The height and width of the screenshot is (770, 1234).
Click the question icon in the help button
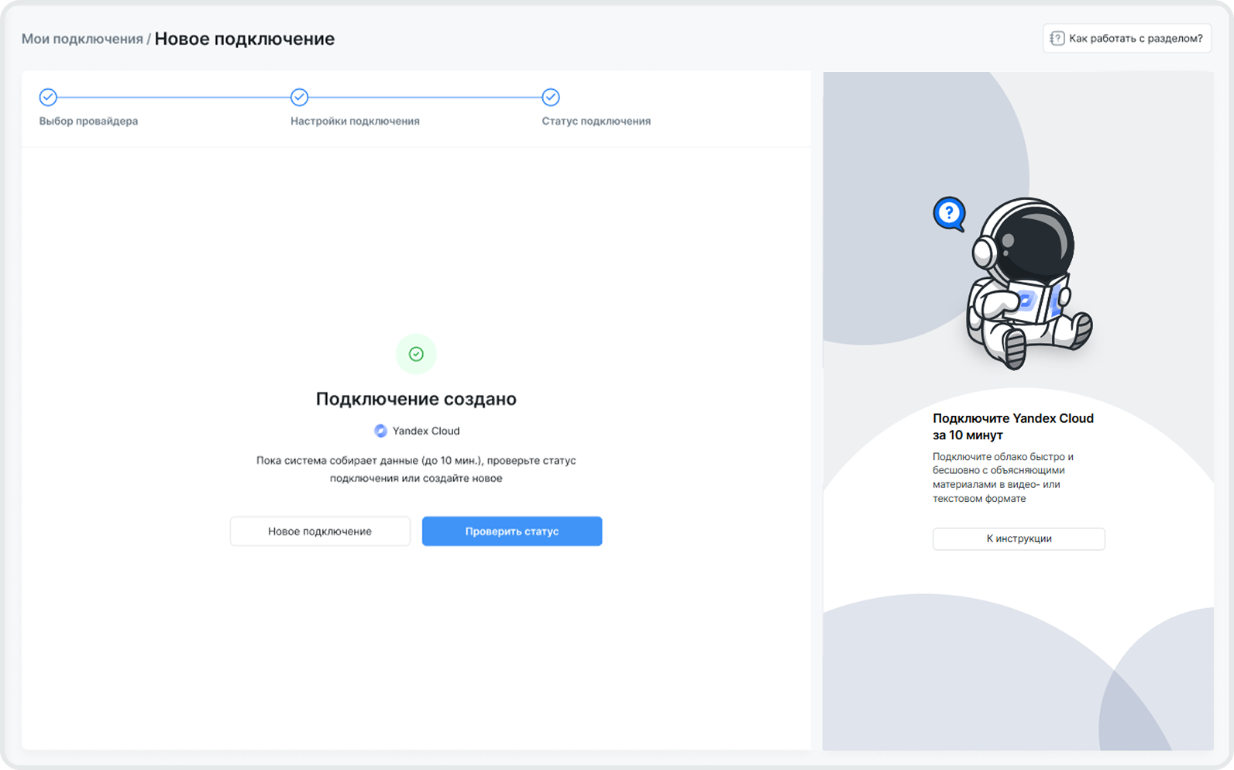point(1057,38)
